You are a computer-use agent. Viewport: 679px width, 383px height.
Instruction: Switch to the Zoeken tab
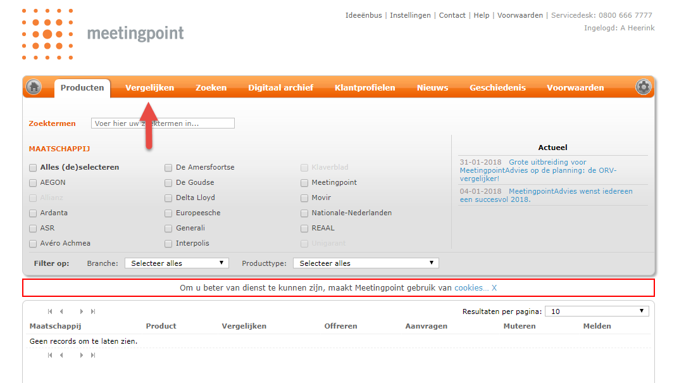[x=211, y=87]
